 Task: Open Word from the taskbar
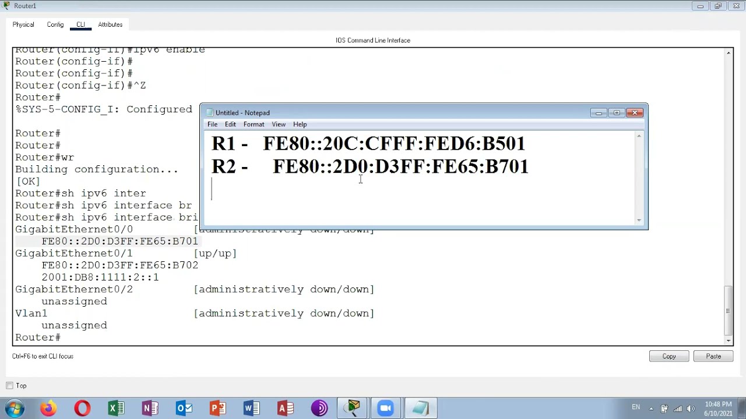(251, 408)
